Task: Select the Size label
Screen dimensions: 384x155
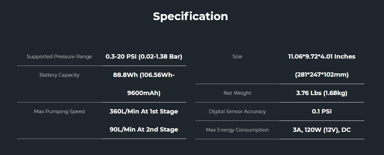Action: tap(237, 57)
